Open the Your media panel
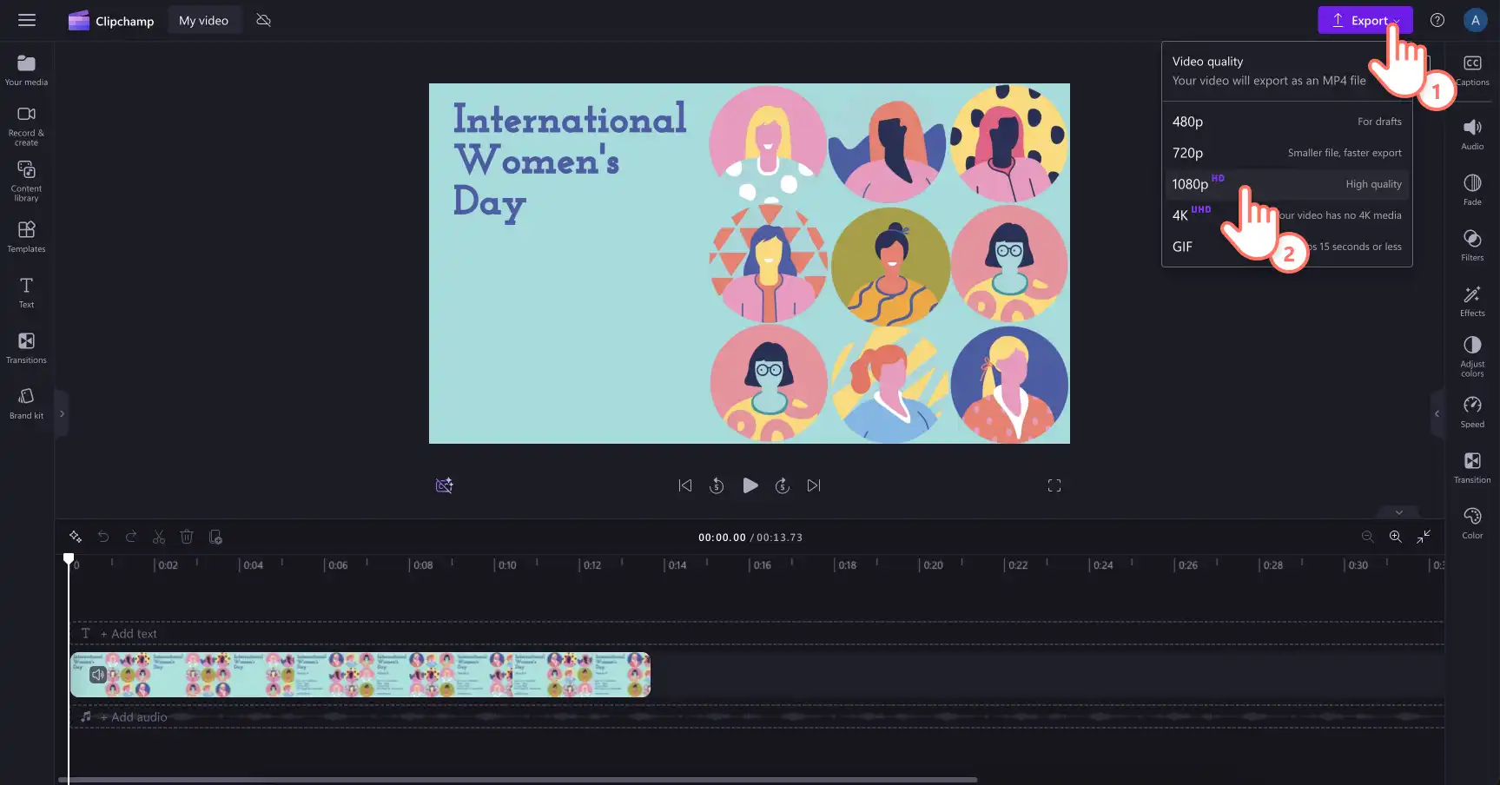The width and height of the screenshot is (1500, 785). coord(26,70)
